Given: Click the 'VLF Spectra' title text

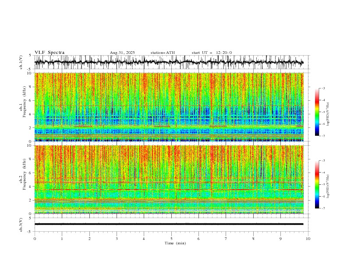Looking at the screenshot, I should 50,53.
